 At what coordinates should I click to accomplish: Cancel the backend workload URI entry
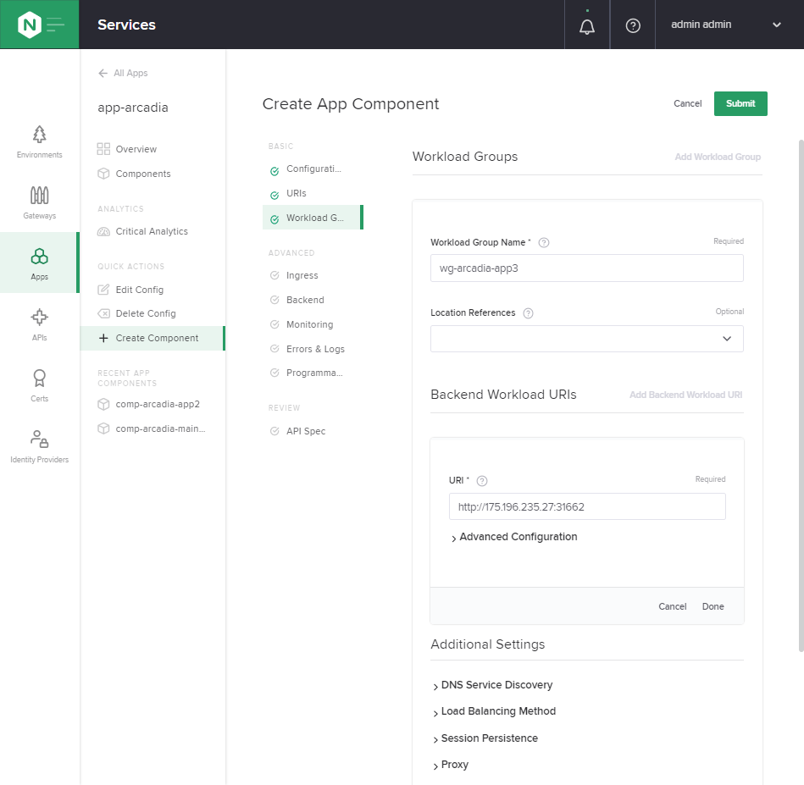[672, 606]
